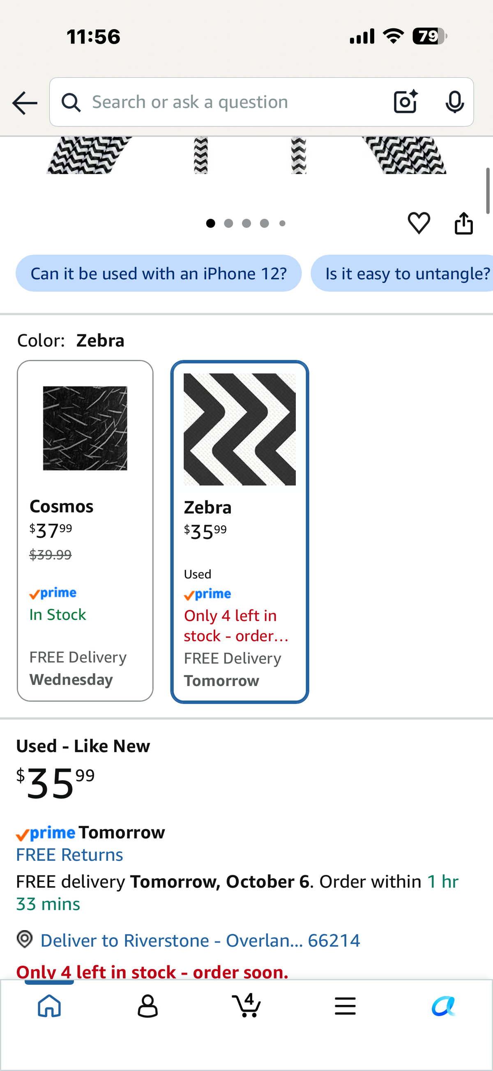Open the hamburger menu icon

(x=345, y=1006)
